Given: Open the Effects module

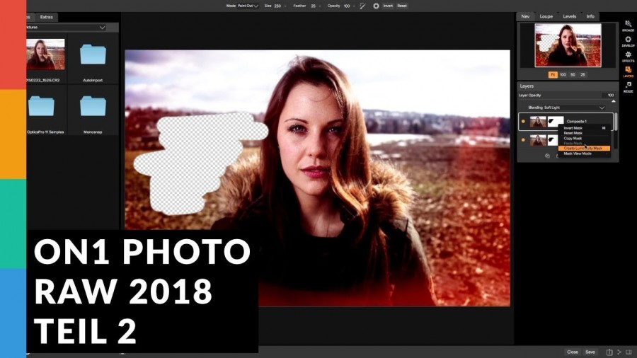Looking at the screenshot, I should point(628,57).
